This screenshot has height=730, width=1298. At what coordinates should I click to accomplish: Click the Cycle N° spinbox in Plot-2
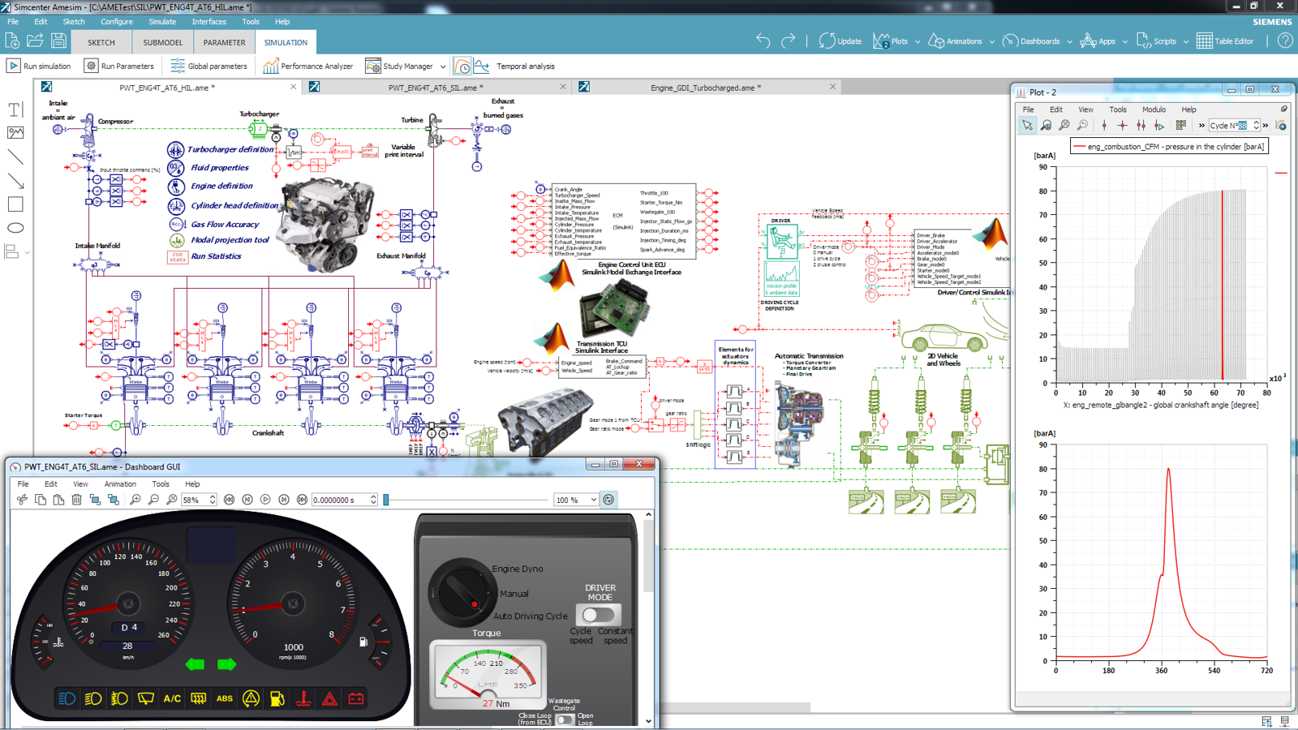tap(1234, 126)
